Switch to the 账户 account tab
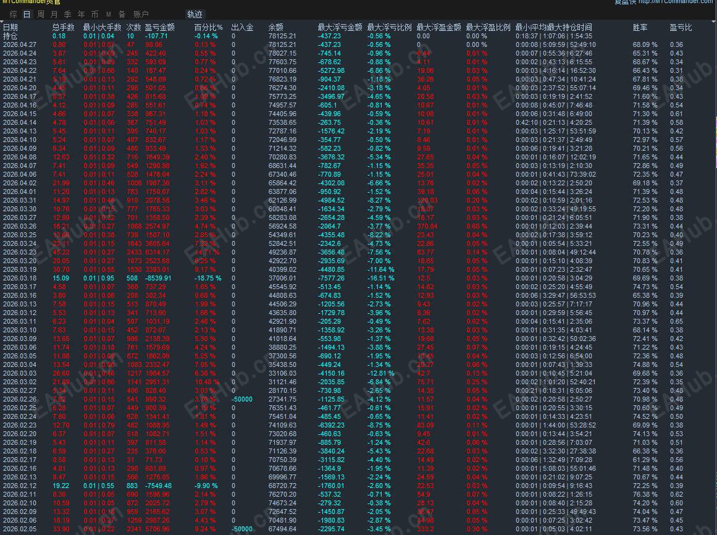 (x=141, y=15)
